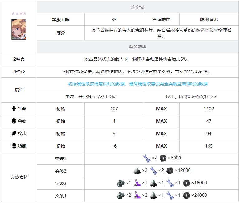Click the 4件套 effect description
Viewport: 240px width, 203px height.
(x=137, y=72)
